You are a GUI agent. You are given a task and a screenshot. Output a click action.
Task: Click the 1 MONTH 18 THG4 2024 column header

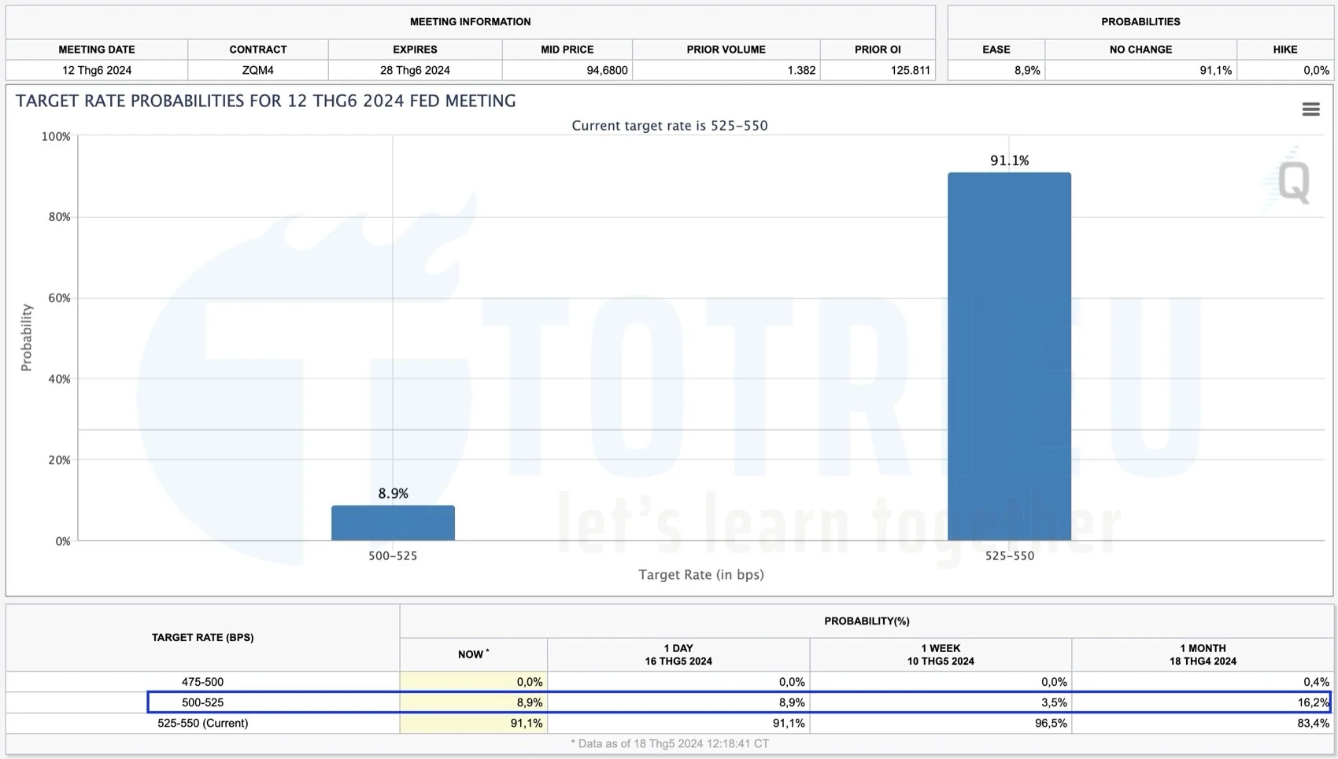[x=1202, y=654]
